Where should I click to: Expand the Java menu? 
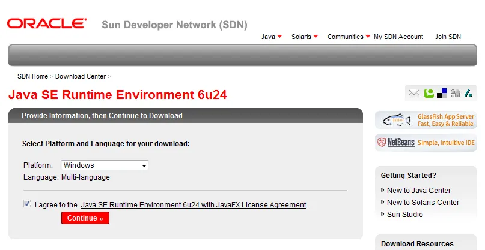[272, 37]
